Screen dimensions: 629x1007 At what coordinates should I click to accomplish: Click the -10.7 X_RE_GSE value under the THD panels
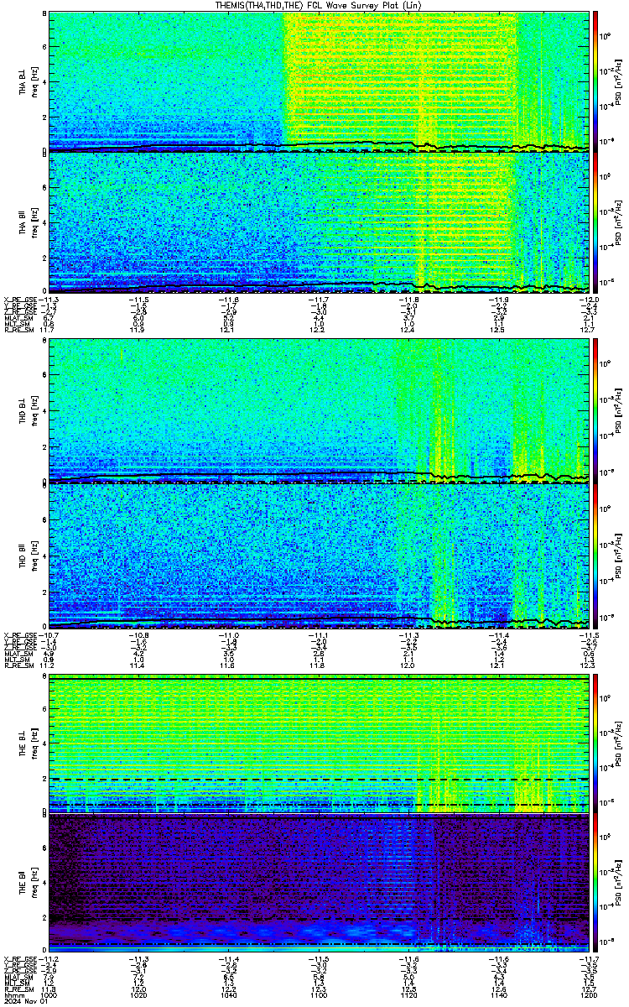point(48,634)
